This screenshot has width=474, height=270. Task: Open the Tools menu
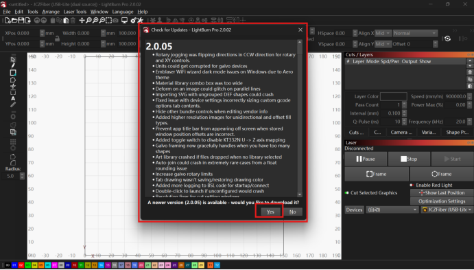pyautogui.click(x=32, y=12)
